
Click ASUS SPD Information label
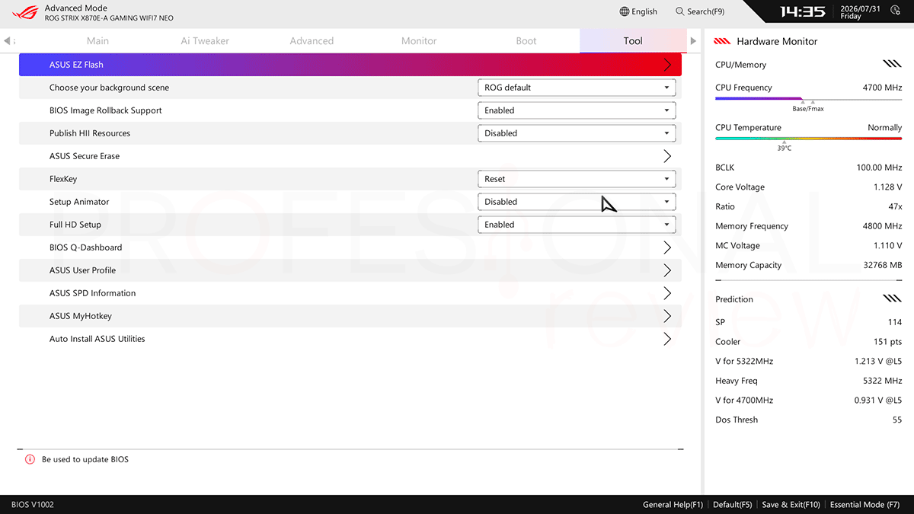93,293
